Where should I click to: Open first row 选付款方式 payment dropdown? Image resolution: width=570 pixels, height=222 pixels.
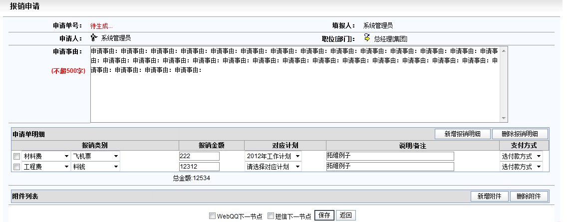pos(521,156)
